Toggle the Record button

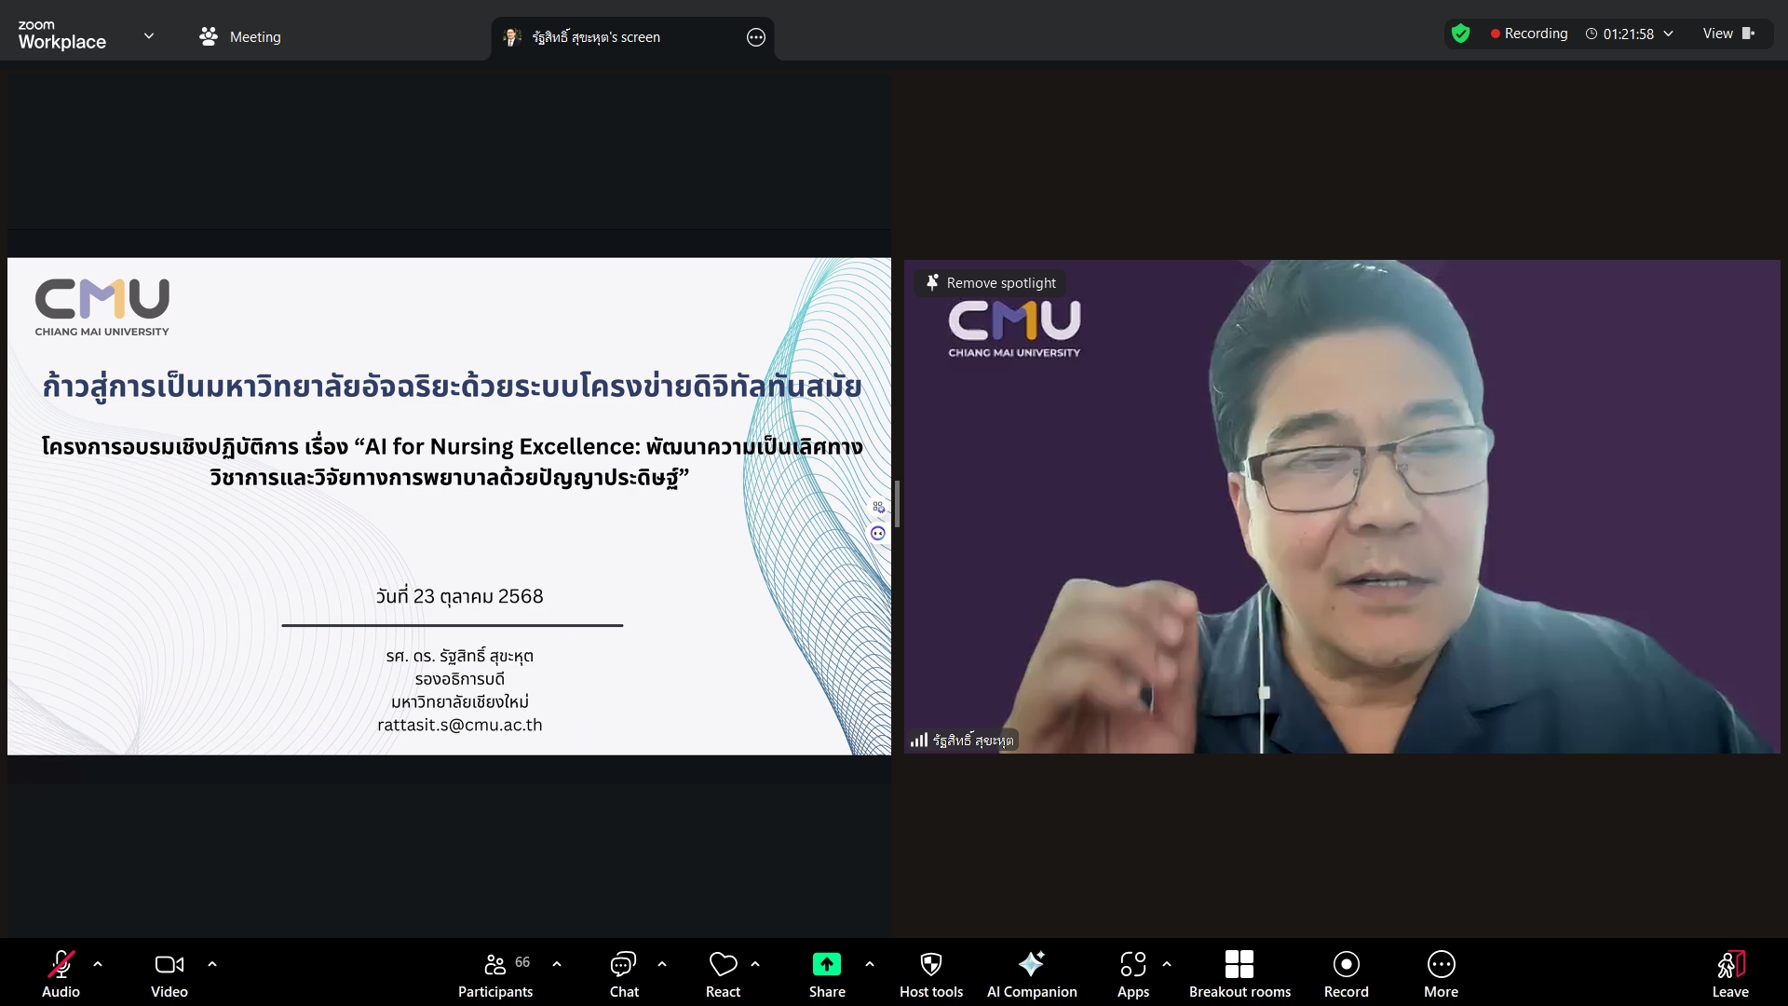(x=1346, y=972)
